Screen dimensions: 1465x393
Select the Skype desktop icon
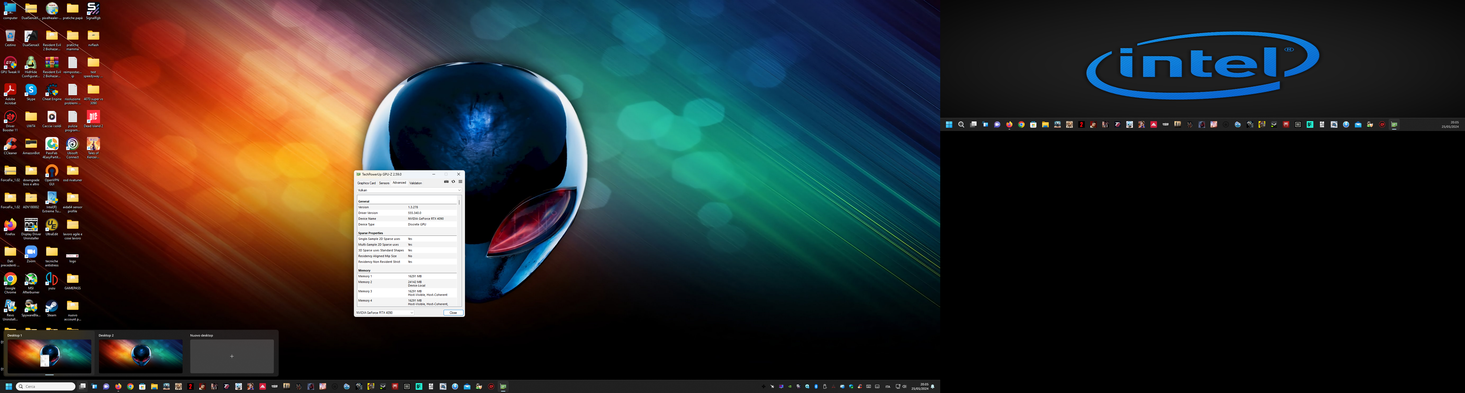coord(31,93)
